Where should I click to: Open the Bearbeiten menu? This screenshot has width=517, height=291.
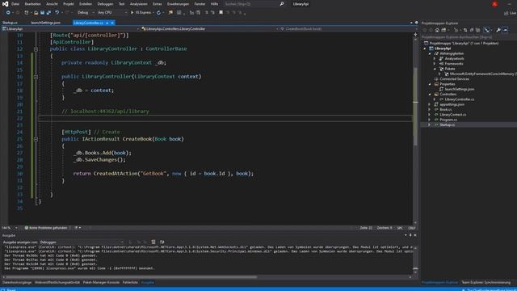(x=32, y=4)
